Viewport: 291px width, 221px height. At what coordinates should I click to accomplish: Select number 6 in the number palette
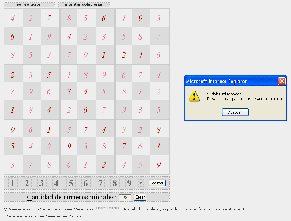point(85,183)
